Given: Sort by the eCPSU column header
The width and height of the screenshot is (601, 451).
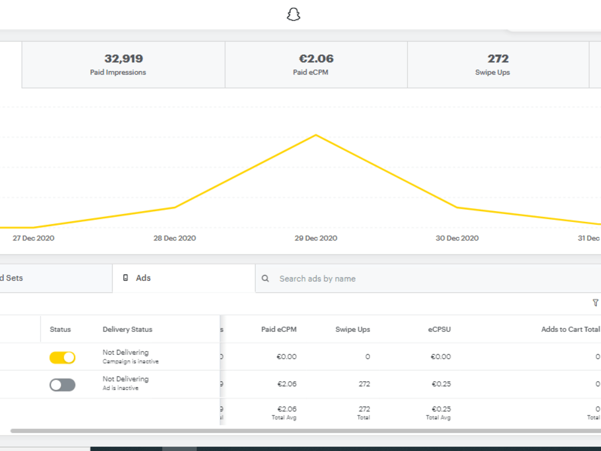Looking at the screenshot, I should [439, 330].
